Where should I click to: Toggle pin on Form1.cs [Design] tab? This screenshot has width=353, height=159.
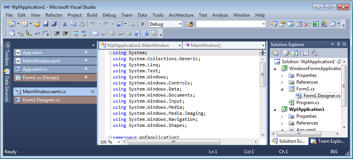[x=86, y=77]
